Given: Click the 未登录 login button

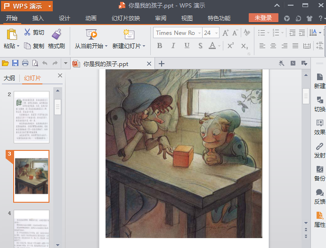Looking at the screenshot, I should tap(263, 18).
